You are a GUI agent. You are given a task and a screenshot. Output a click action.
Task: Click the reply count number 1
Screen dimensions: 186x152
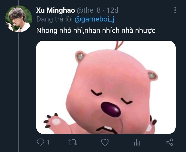click(48, 142)
